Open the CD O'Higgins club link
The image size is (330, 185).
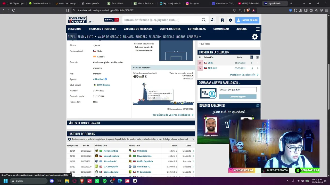pos(103,85)
